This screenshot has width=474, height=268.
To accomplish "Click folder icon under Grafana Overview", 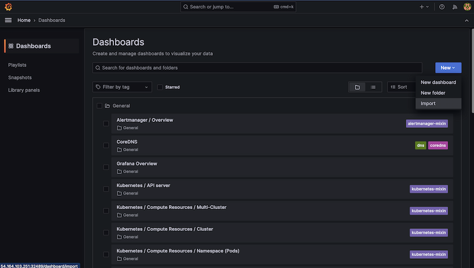I will click(x=119, y=171).
